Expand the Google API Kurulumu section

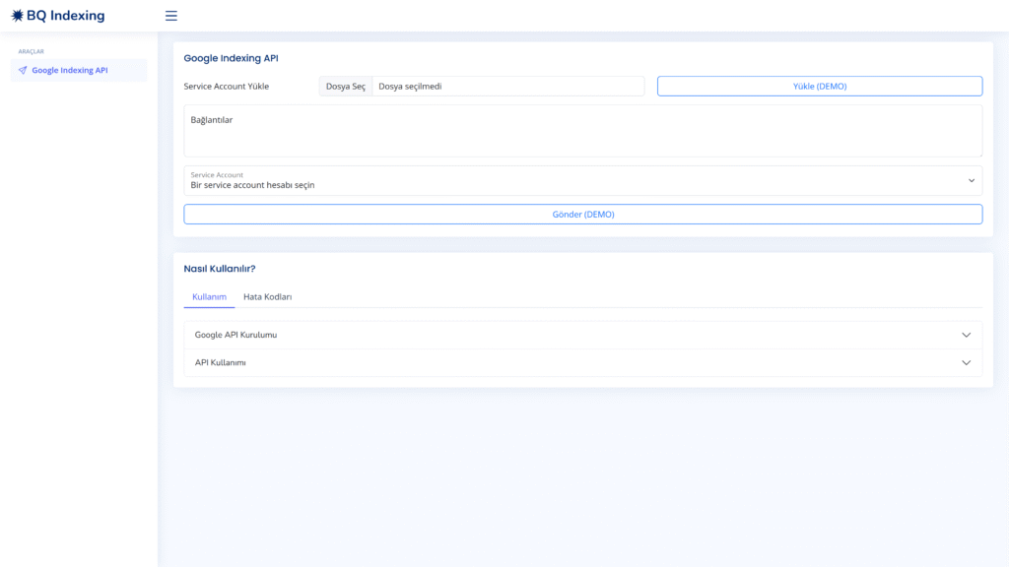(583, 335)
